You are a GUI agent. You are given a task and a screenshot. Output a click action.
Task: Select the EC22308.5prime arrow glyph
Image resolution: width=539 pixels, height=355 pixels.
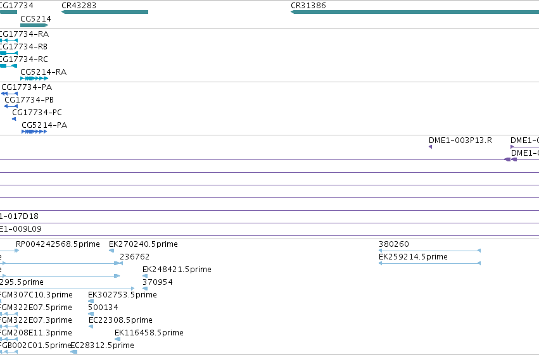91,327
